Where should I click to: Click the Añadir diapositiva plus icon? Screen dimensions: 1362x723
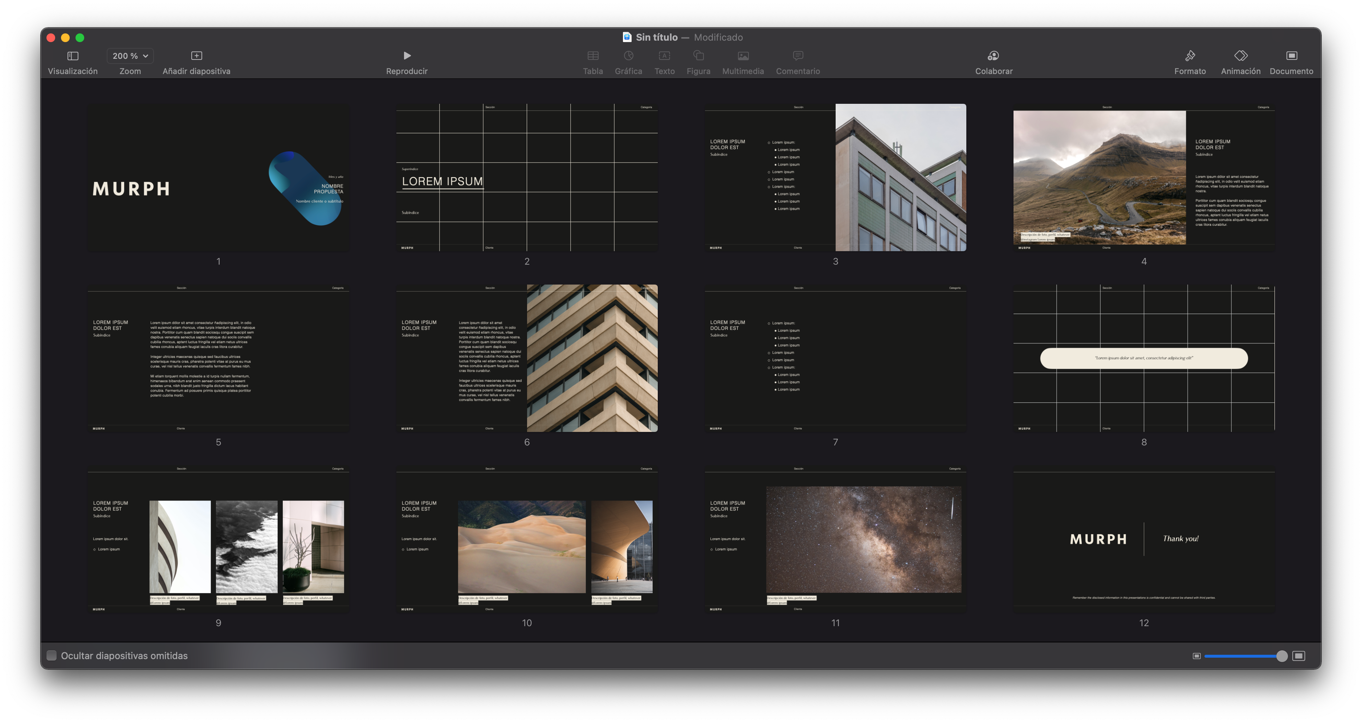point(196,56)
